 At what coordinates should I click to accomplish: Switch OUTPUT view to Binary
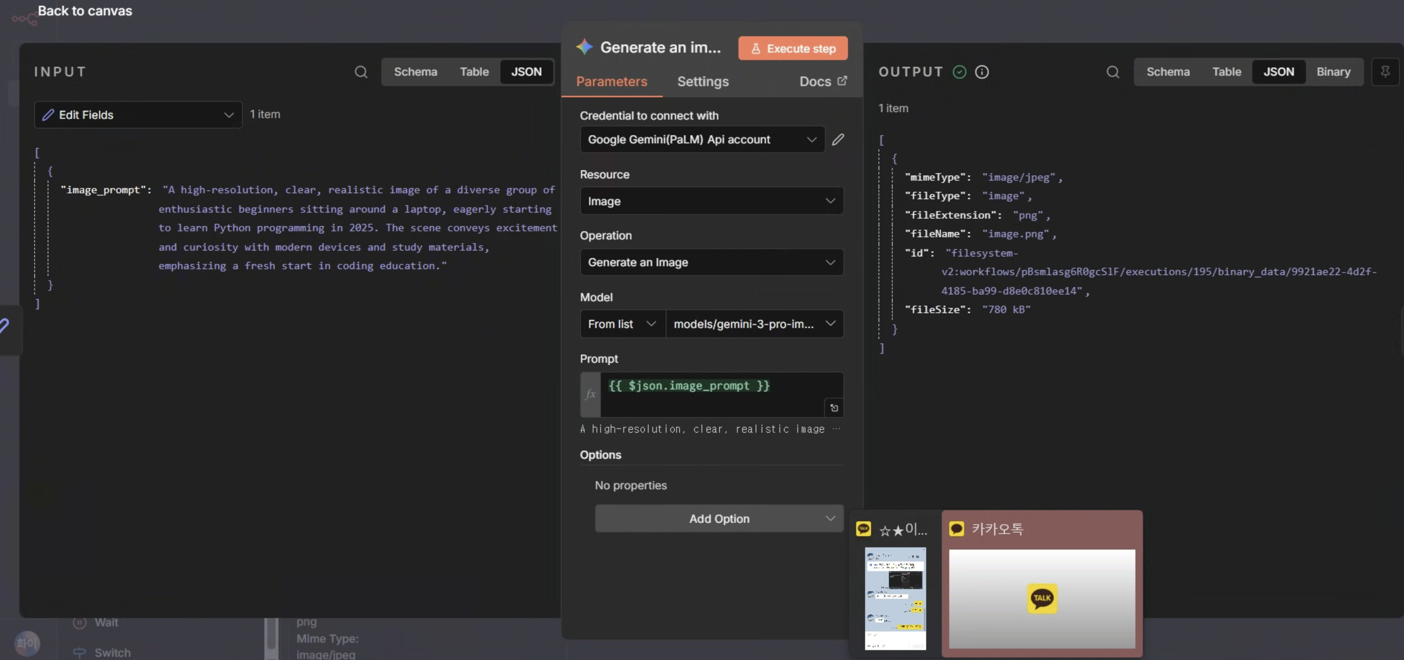click(1333, 72)
